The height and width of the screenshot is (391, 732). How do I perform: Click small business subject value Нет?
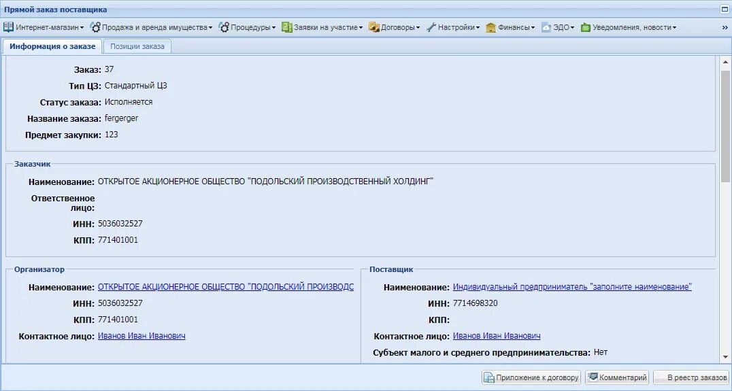tap(600, 352)
